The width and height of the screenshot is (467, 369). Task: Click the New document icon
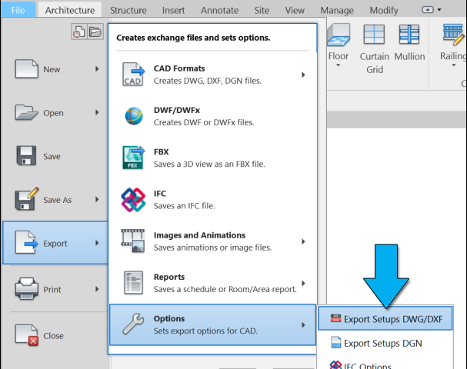[x=26, y=69]
